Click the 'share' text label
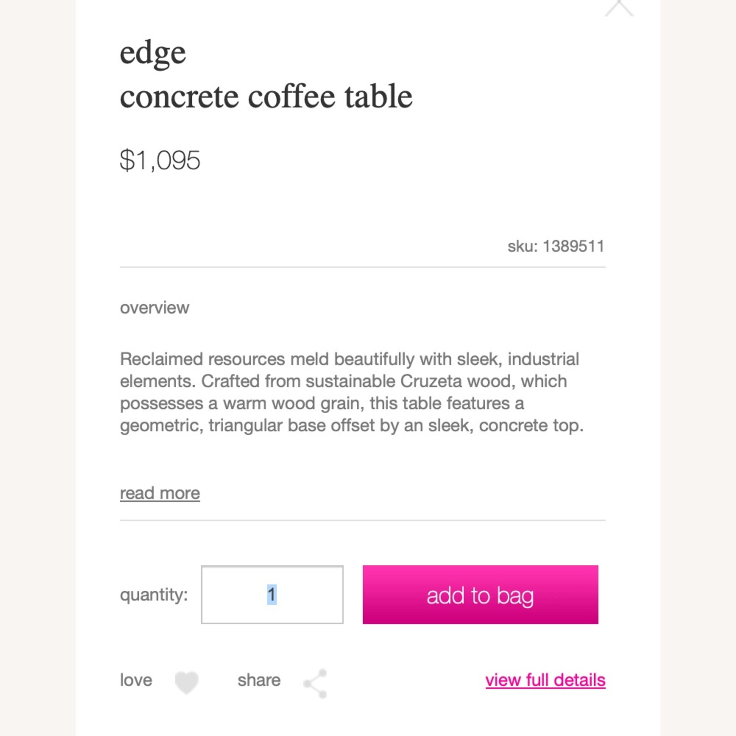Screen dimensions: 736x736 tap(259, 680)
